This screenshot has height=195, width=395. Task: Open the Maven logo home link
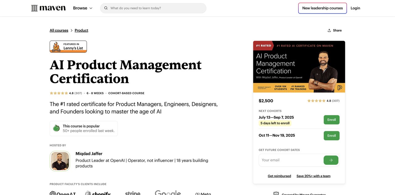[x=48, y=8]
